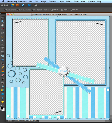Open the Align dropdown
This screenshot has height=123, width=112.
[64, 10]
